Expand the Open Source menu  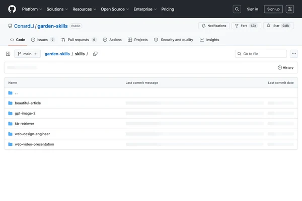[115, 9]
